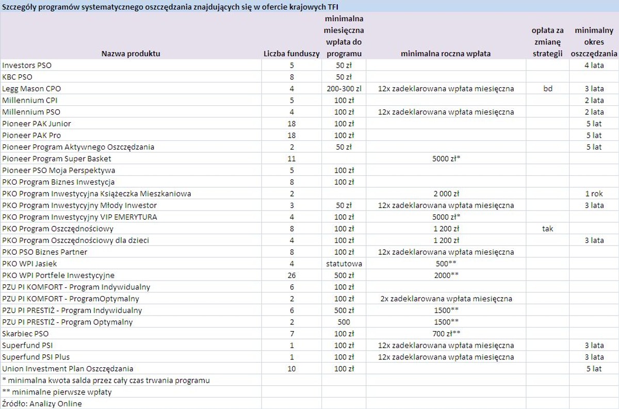The height and width of the screenshot is (409, 619).
Task: Select the 'Investors PSO' row name
Action: click(27, 66)
